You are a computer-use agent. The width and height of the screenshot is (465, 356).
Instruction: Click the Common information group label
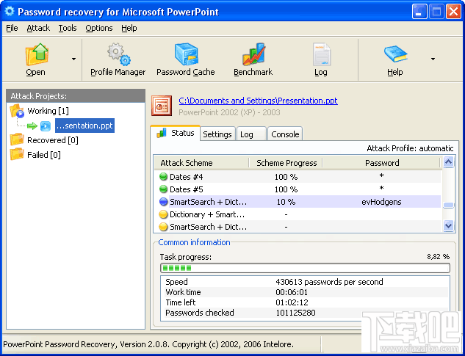coord(194,242)
